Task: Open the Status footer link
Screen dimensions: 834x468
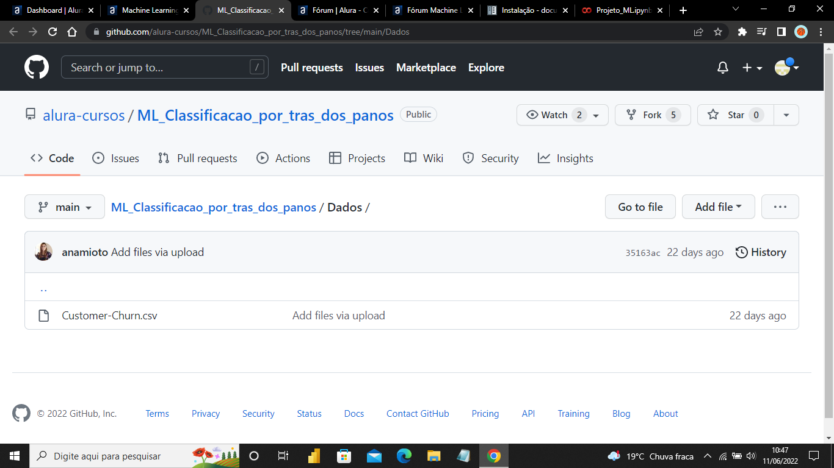Action: (309, 414)
